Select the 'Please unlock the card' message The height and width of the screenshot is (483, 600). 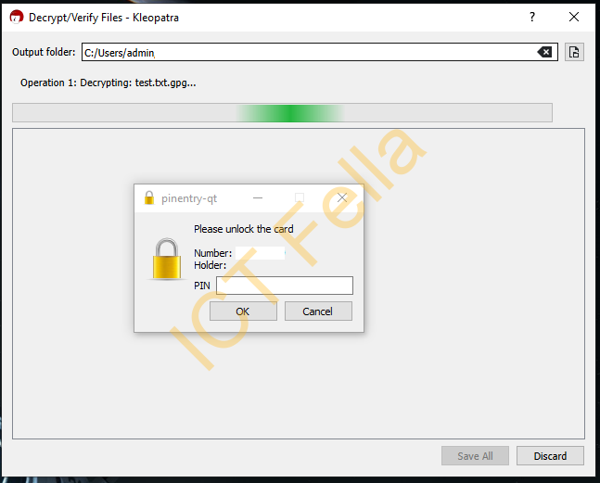click(243, 229)
